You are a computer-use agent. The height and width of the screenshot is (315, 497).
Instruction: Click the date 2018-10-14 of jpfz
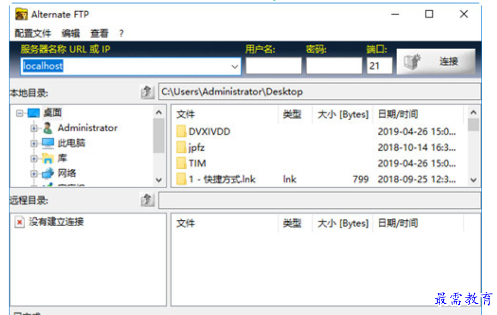417,147
